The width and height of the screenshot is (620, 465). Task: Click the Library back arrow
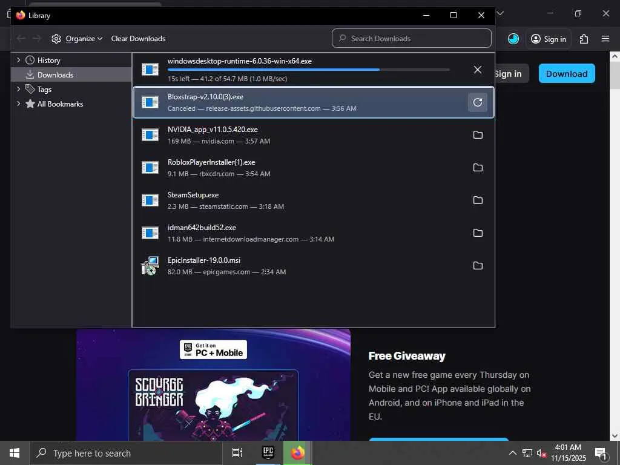(x=21, y=38)
